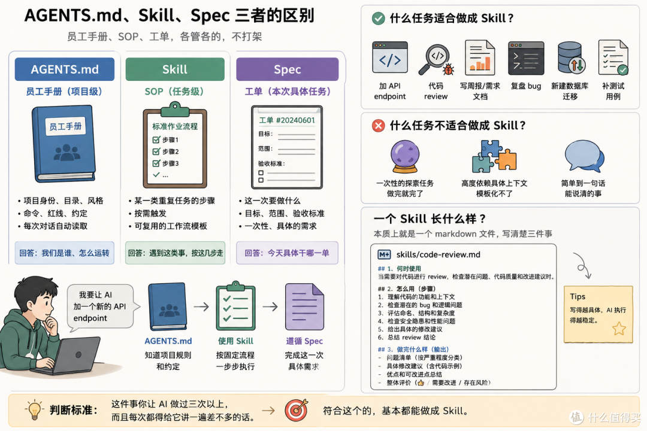Click the AGENTS.md label in the workflow
Image resolution: width=647 pixels, height=431 pixels.
pyautogui.click(x=168, y=341)
